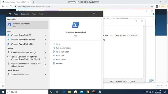Viewport: 168px width, 94px height.
Task: Click the Run as administrator shield icon
Action: [54, 48]
